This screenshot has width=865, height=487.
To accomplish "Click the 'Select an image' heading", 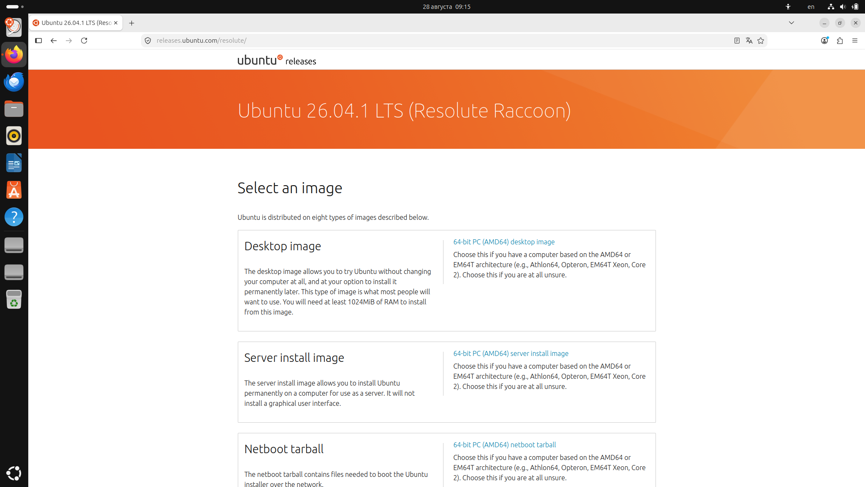I will click(290, 188).
